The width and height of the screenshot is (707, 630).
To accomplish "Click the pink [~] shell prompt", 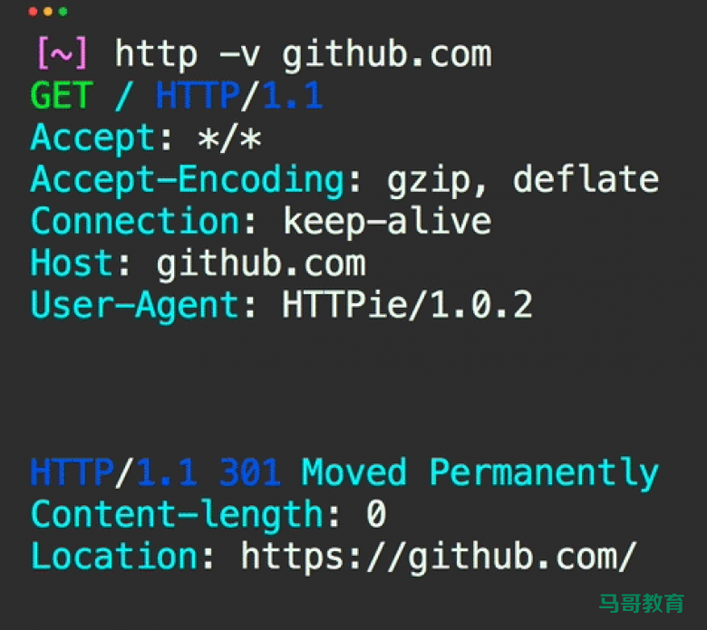I will coord(63,53).
